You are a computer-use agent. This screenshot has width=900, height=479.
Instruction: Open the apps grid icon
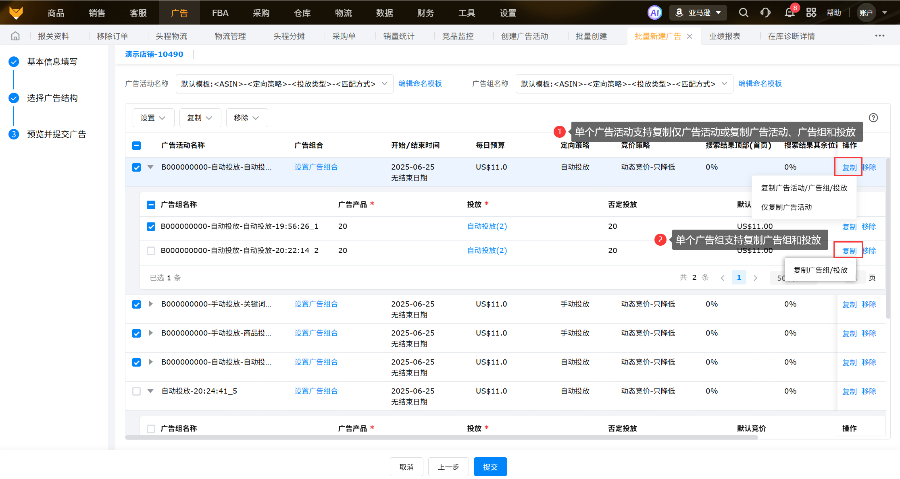[811, 13]
